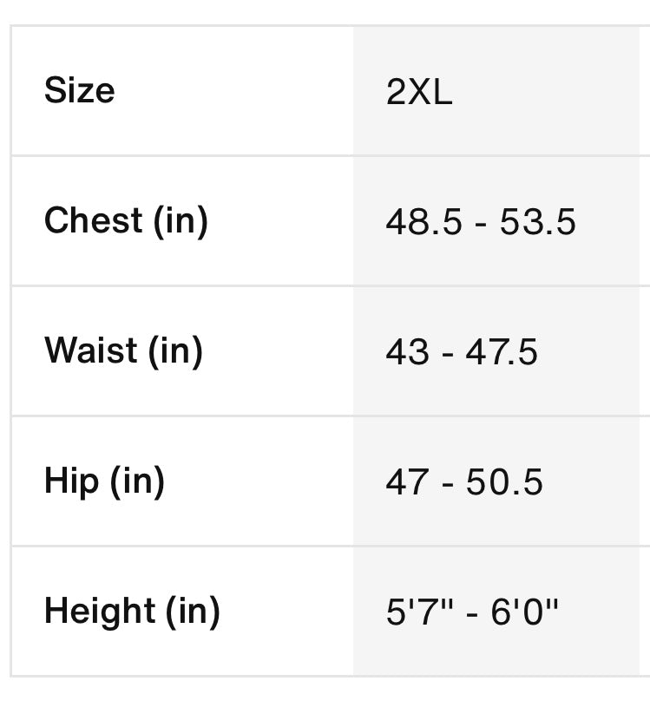
Task: Click the minimum waist value 43
Action: 407,353
